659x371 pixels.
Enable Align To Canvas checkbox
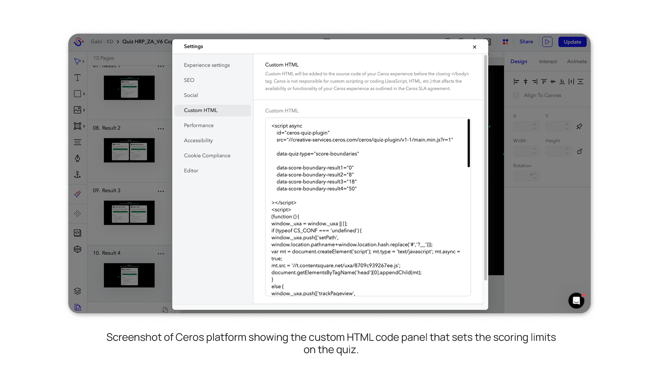click(516, 95)
